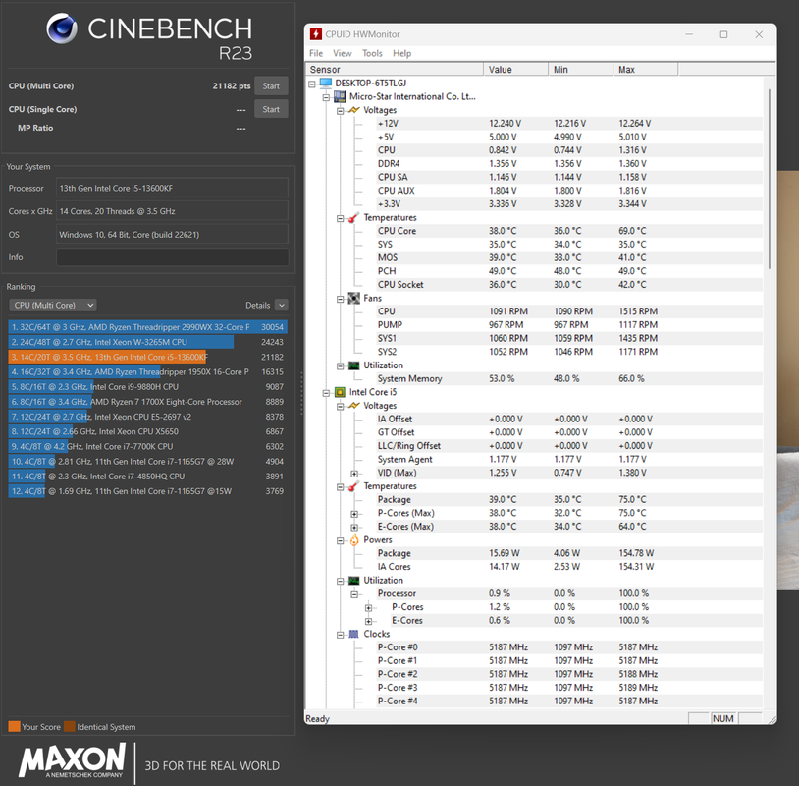Open the Tools menu in HWMonitor

372,53
